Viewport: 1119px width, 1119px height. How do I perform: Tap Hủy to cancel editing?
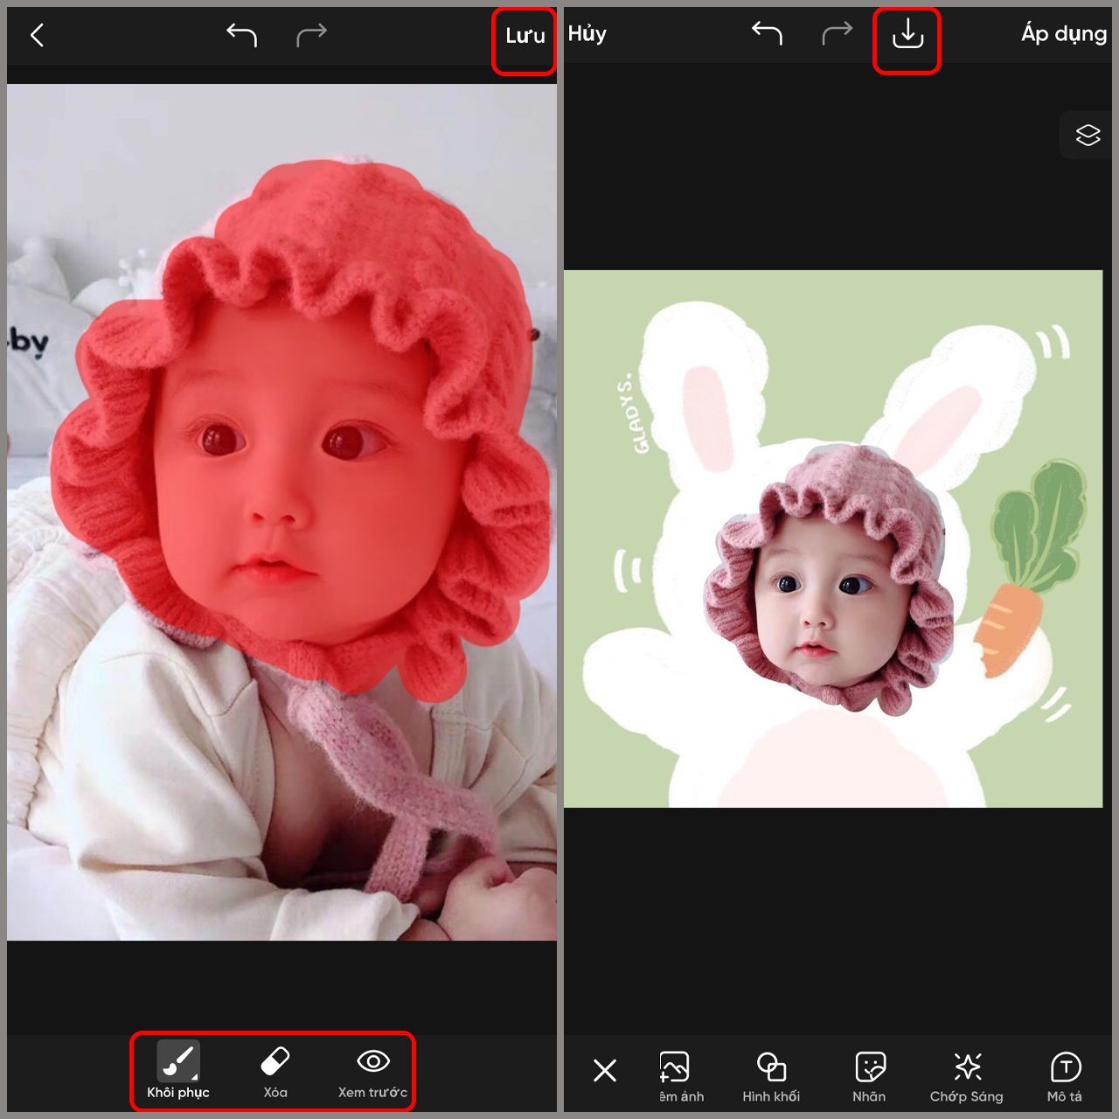pyautogui.click(x=587, y=33)
